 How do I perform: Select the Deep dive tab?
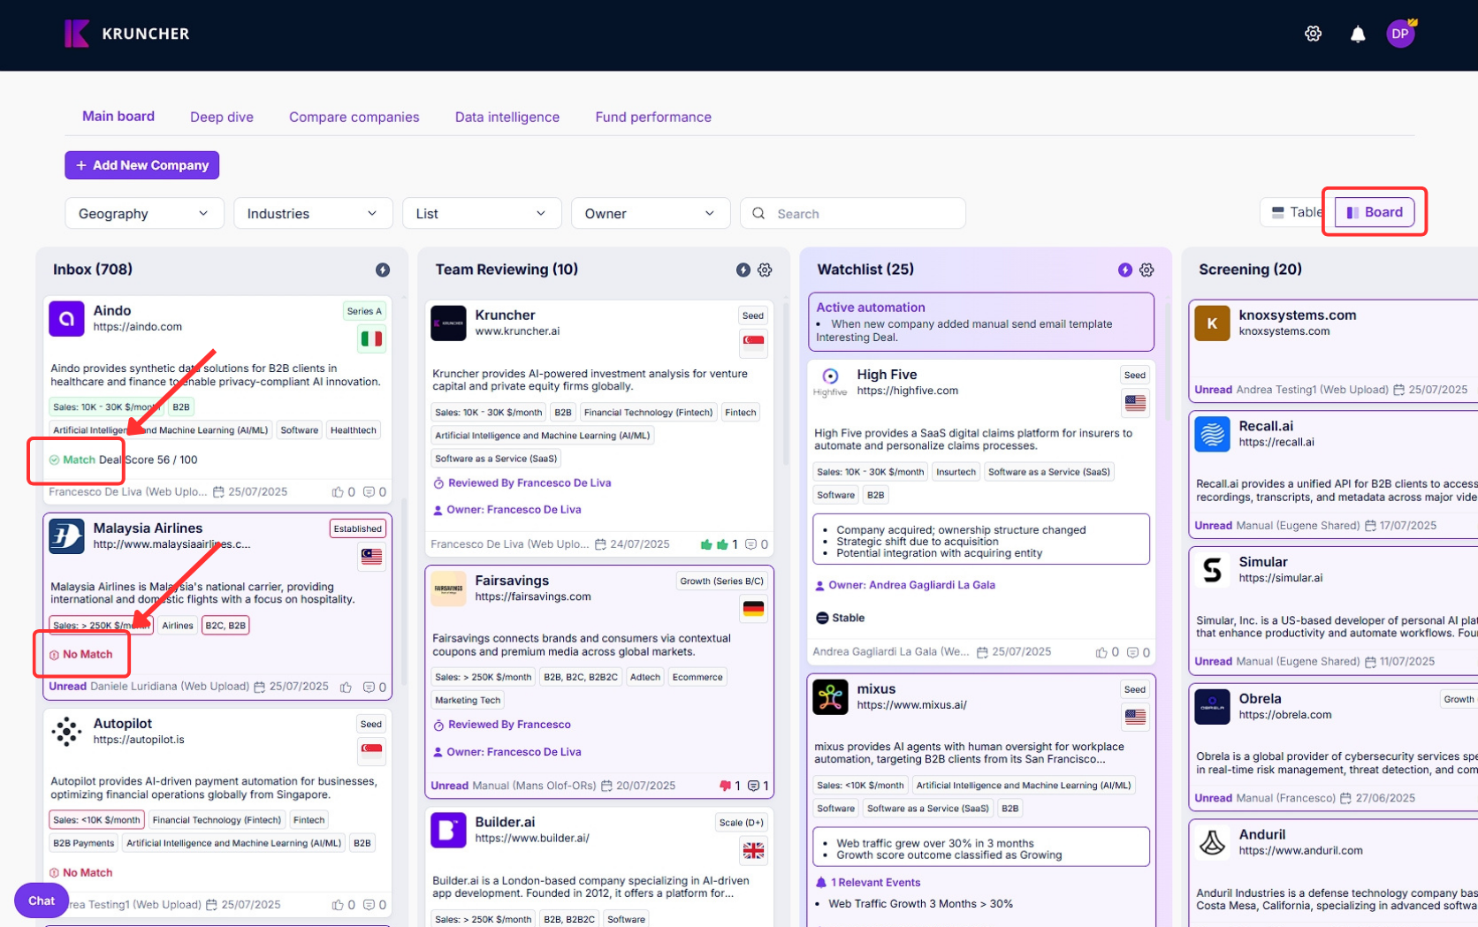tap(222, 117)
